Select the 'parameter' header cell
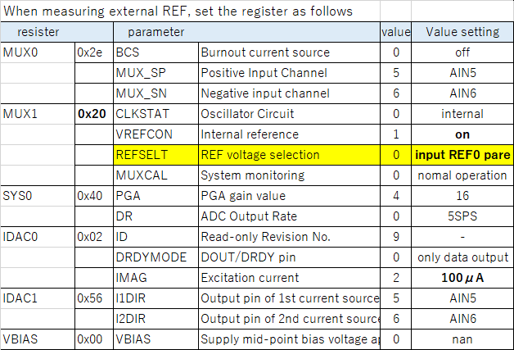This screenshot has height=350, width=514. pyautogui.click(x=246, y=32)
